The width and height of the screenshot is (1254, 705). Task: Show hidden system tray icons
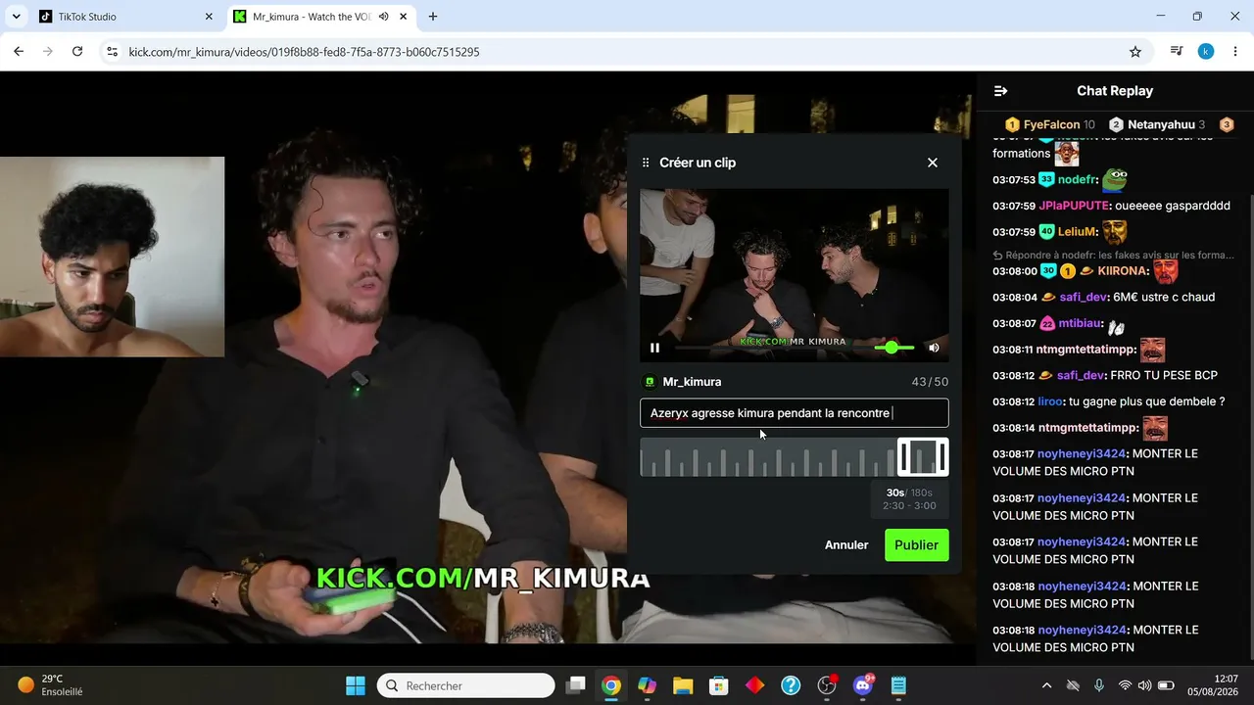click(1046, 685)
